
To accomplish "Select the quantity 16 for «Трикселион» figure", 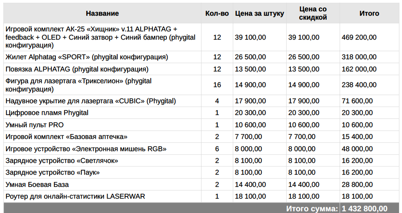I will click(217, 85).
